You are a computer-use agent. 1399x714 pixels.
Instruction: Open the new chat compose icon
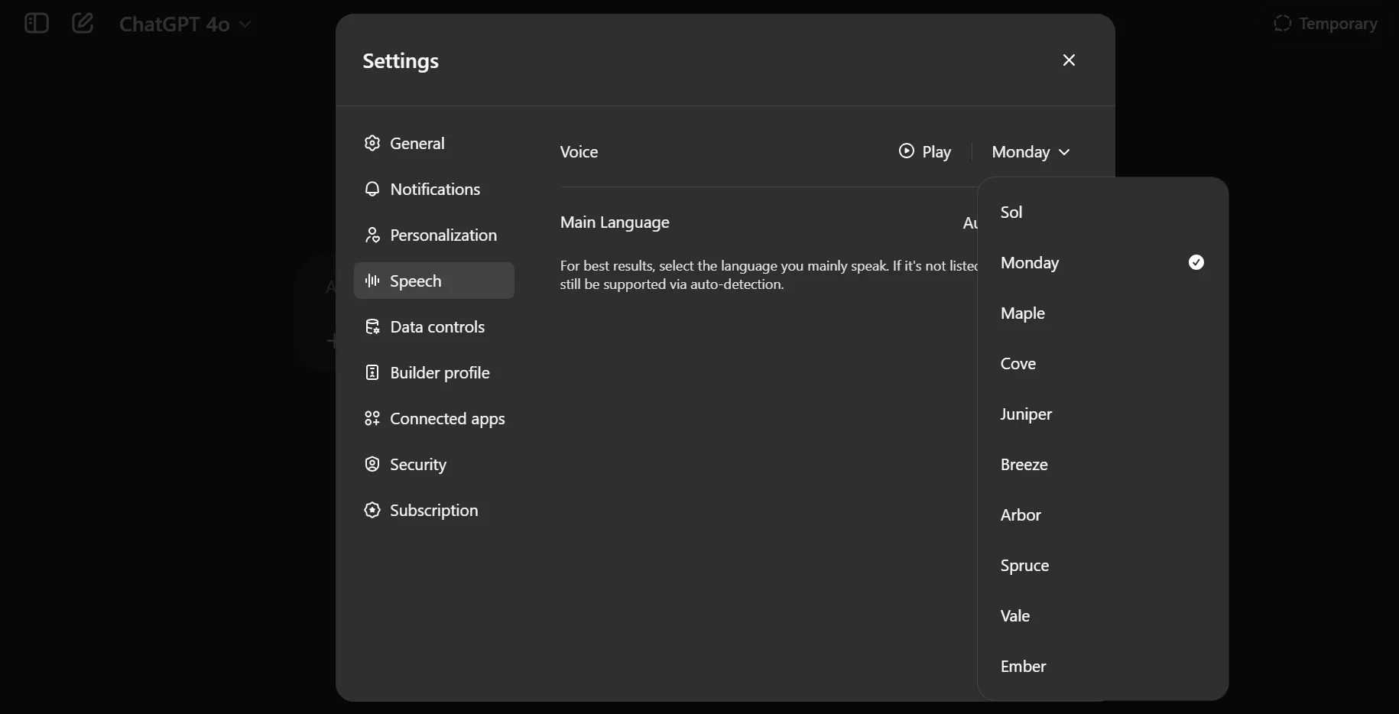83,23
